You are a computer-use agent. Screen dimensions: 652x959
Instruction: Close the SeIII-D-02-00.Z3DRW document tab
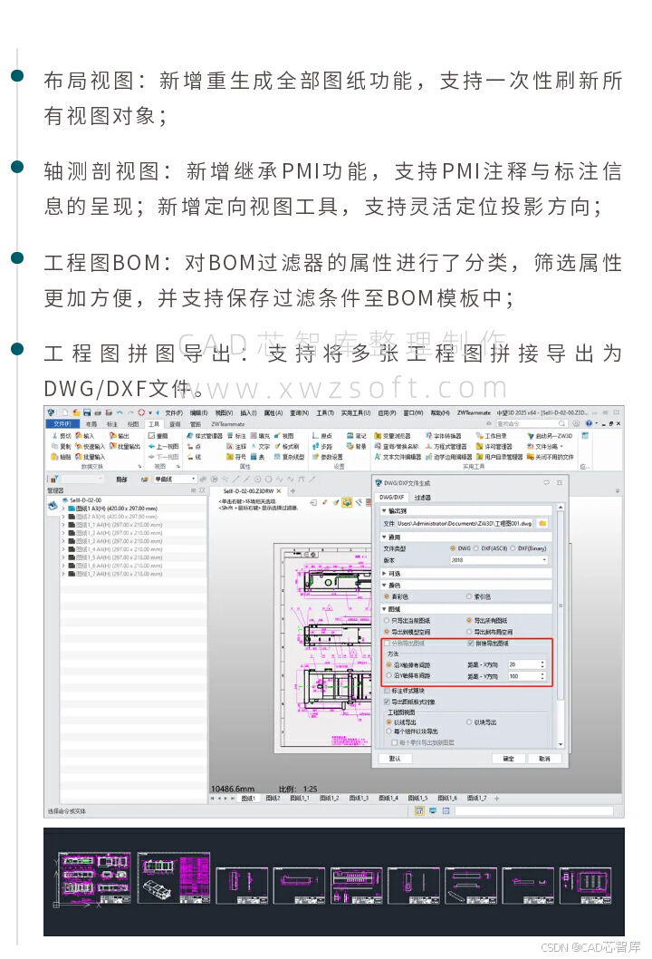(279, 491)
